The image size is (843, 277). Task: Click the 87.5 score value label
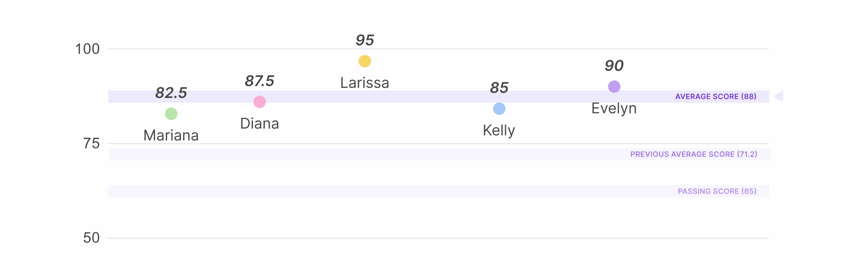click(260, 81)
